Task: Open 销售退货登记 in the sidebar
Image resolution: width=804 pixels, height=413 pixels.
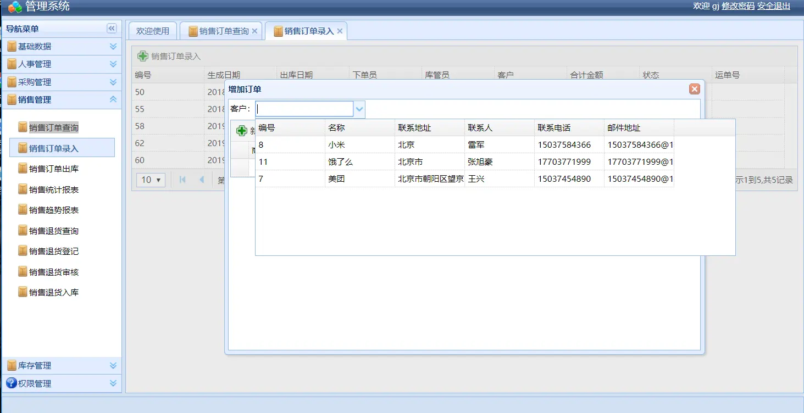Action: tap(54, 251)
